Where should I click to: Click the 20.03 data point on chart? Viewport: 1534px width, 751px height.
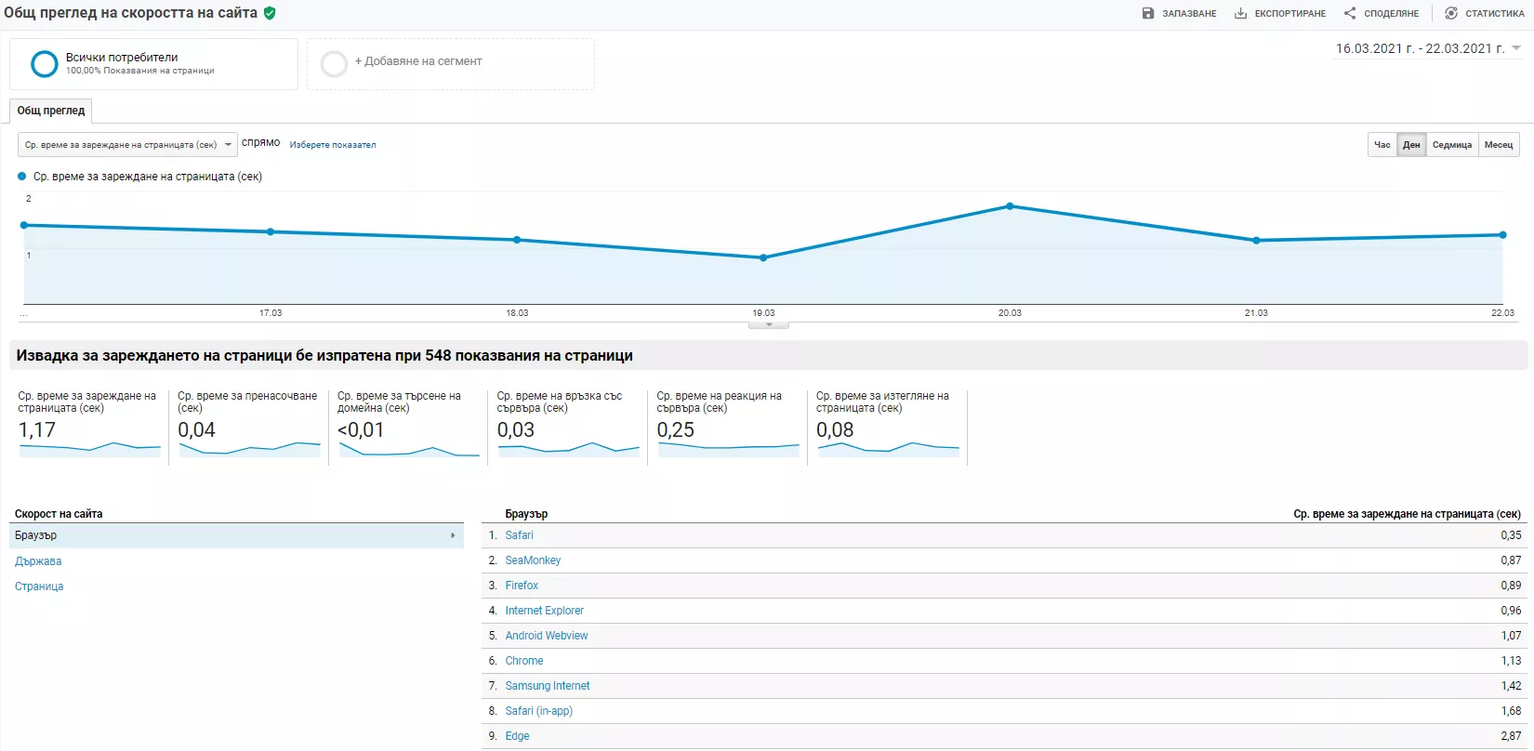pos(1010,206)
